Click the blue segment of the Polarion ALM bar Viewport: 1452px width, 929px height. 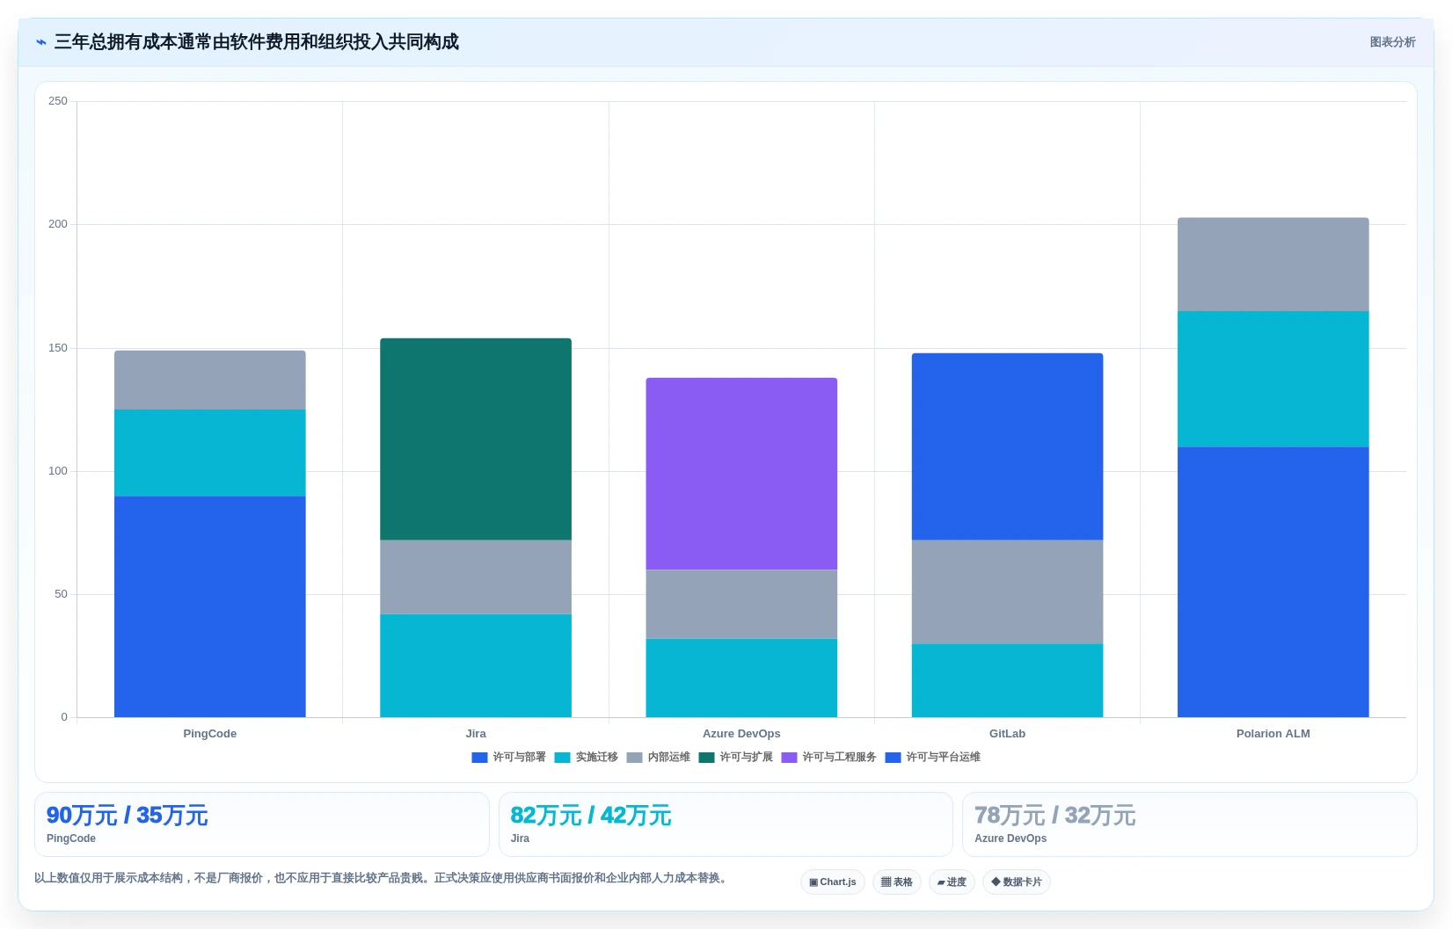pos(1273,582)
